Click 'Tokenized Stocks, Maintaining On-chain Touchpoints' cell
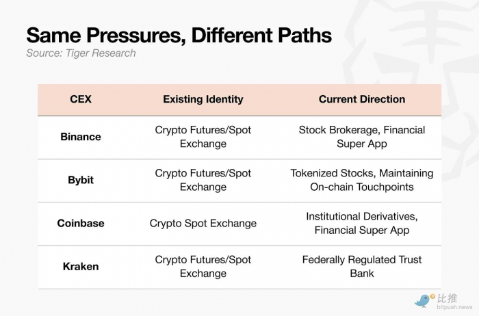479x316 pixels. 362,180
